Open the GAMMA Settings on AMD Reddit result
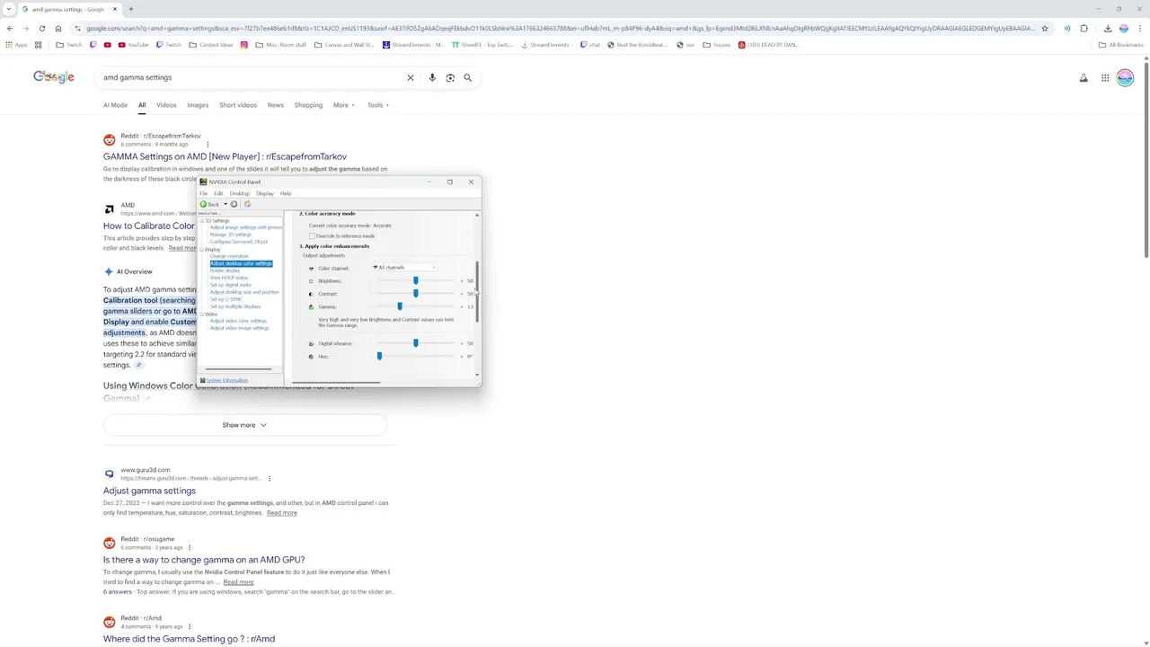The image size is (1150, 647). coord(225,156)
